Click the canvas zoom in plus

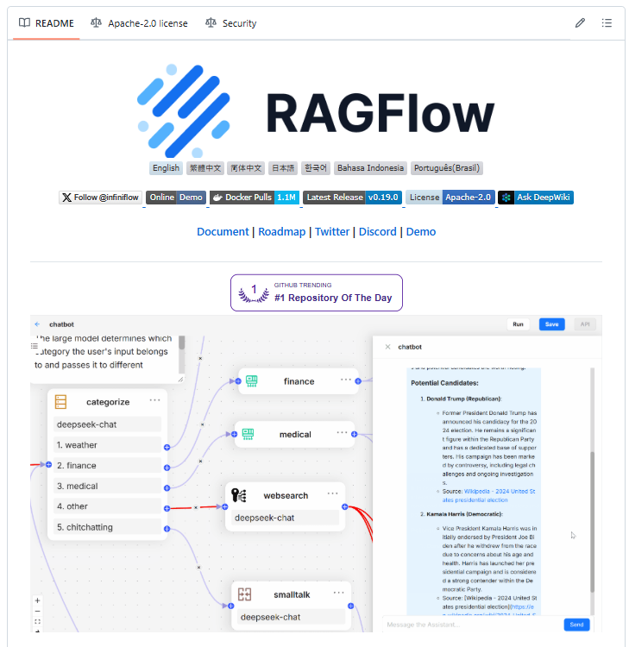(x=37, y=600)
